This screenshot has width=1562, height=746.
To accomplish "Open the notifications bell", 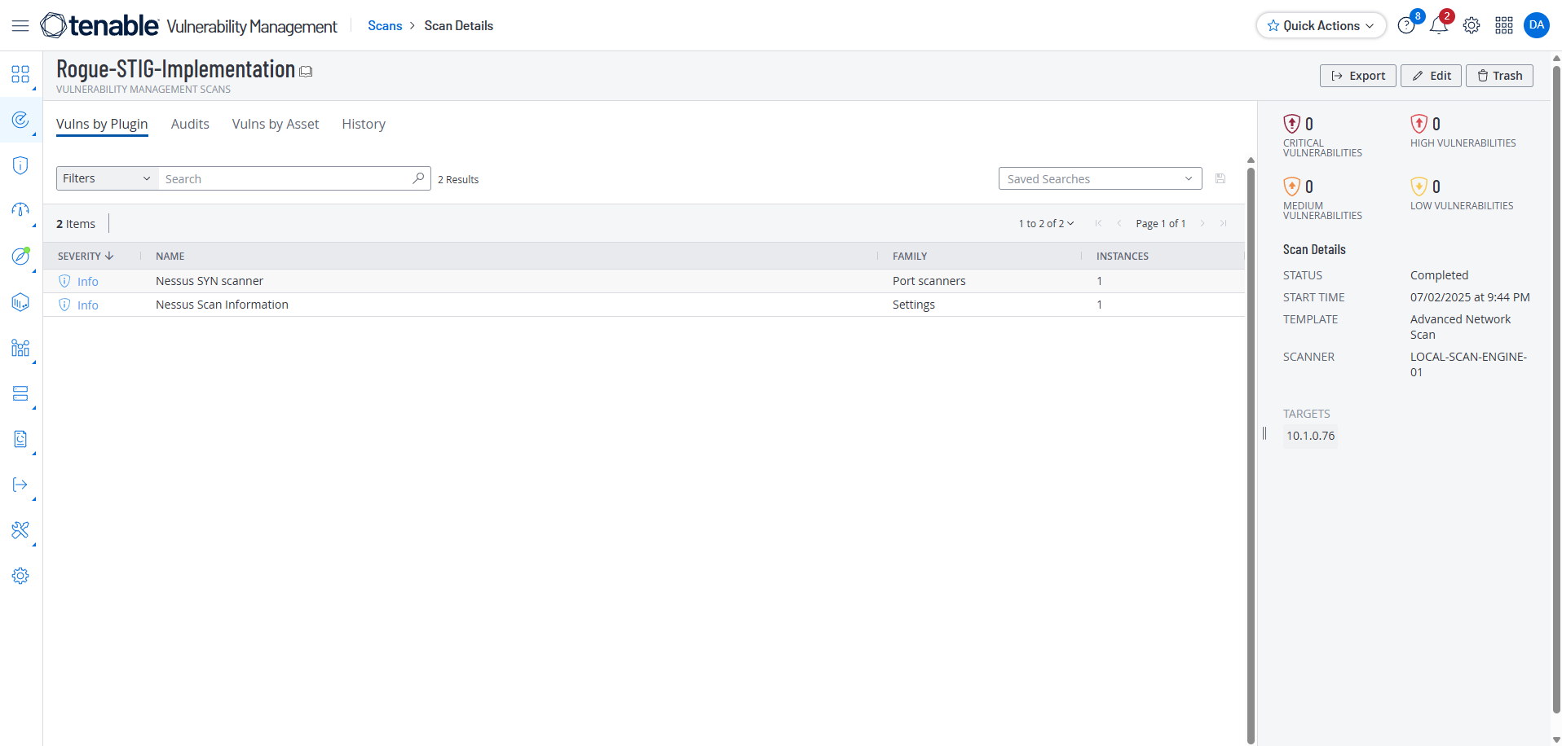I will [1438, 26].
